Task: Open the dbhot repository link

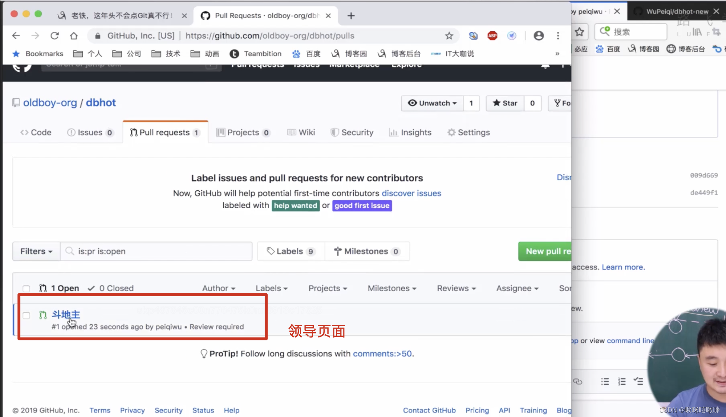Action: coord(101,103)
